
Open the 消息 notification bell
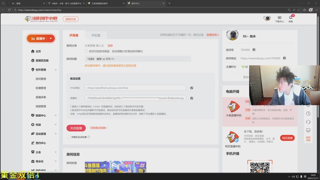coord(291,19)
